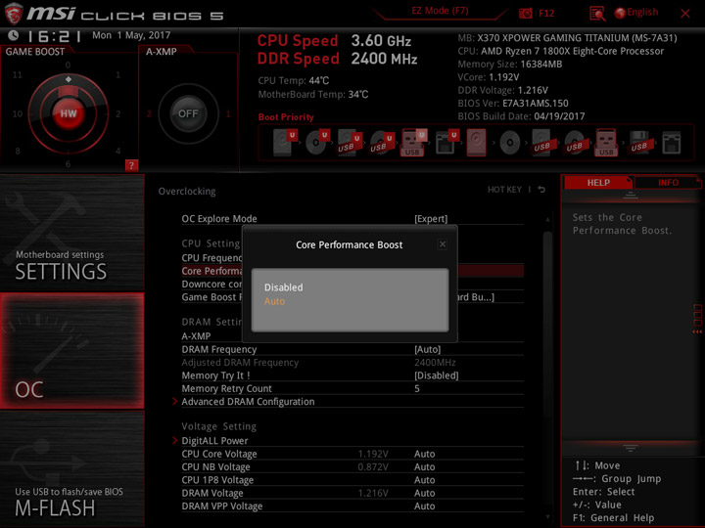Select the UEFI USB hard disk boot icon
The image size is (705, 528).
point(350,143)
